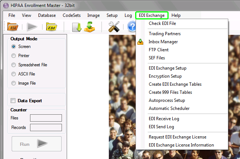The height and width of the screenshot is (159, 240).
Task: Click the blue help question mark icon
Action: (x=132, y=27)
